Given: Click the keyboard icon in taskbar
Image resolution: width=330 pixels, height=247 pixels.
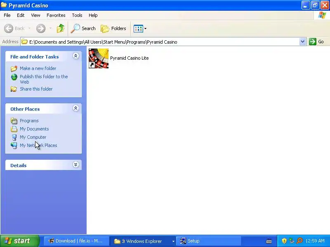Looking at the screenshot, I should [x=269, y=241].
